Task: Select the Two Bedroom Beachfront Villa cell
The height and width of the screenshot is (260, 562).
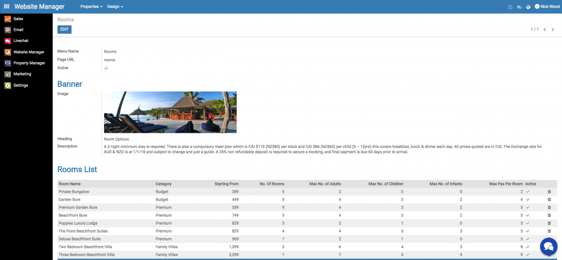Action: (x=85, y=247)
